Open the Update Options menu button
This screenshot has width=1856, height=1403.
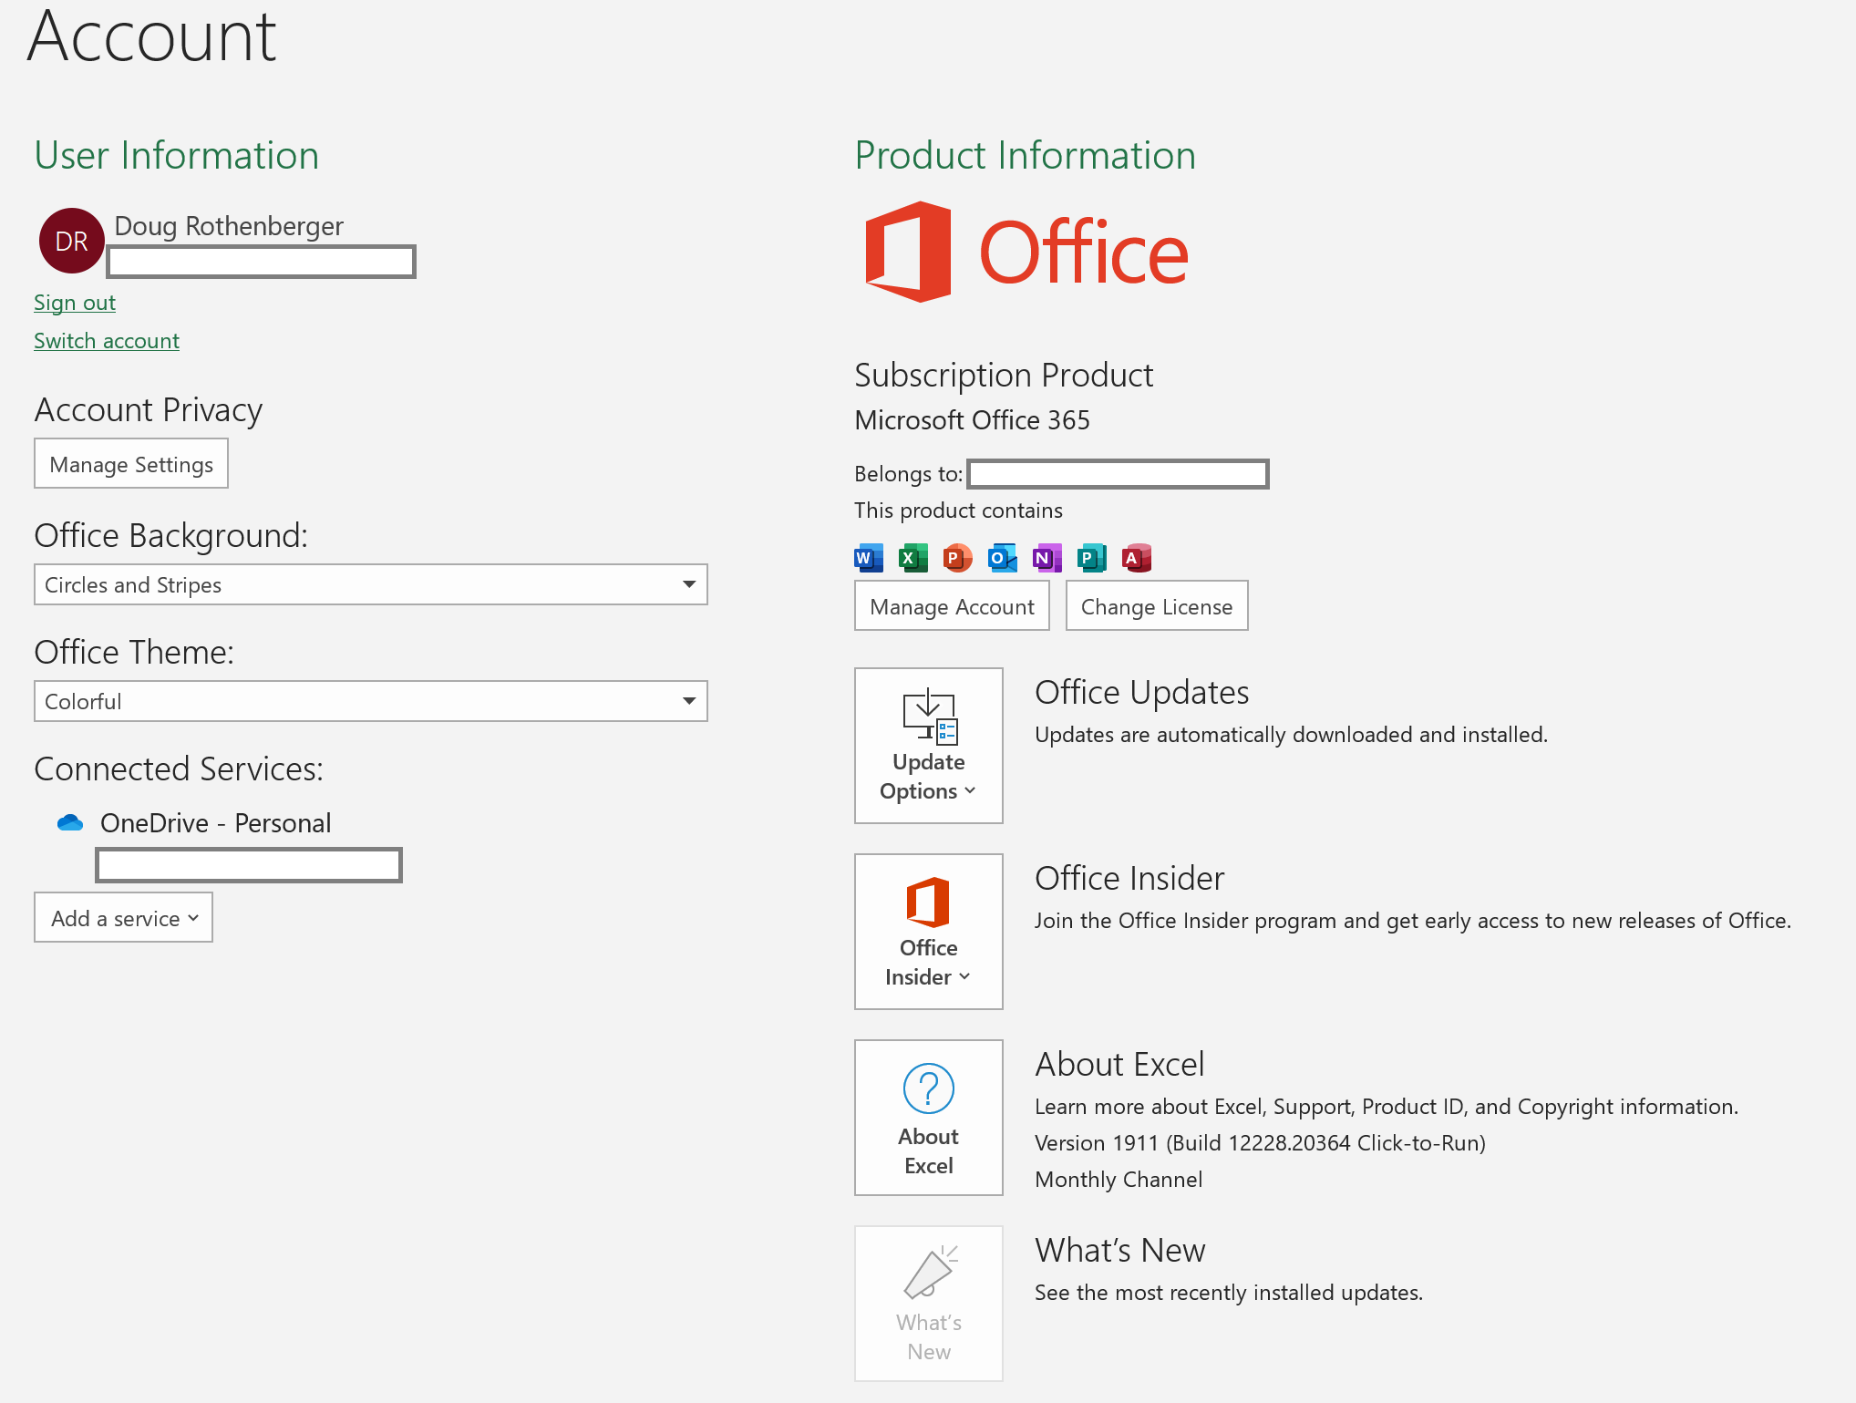click(x=928, y=746)
